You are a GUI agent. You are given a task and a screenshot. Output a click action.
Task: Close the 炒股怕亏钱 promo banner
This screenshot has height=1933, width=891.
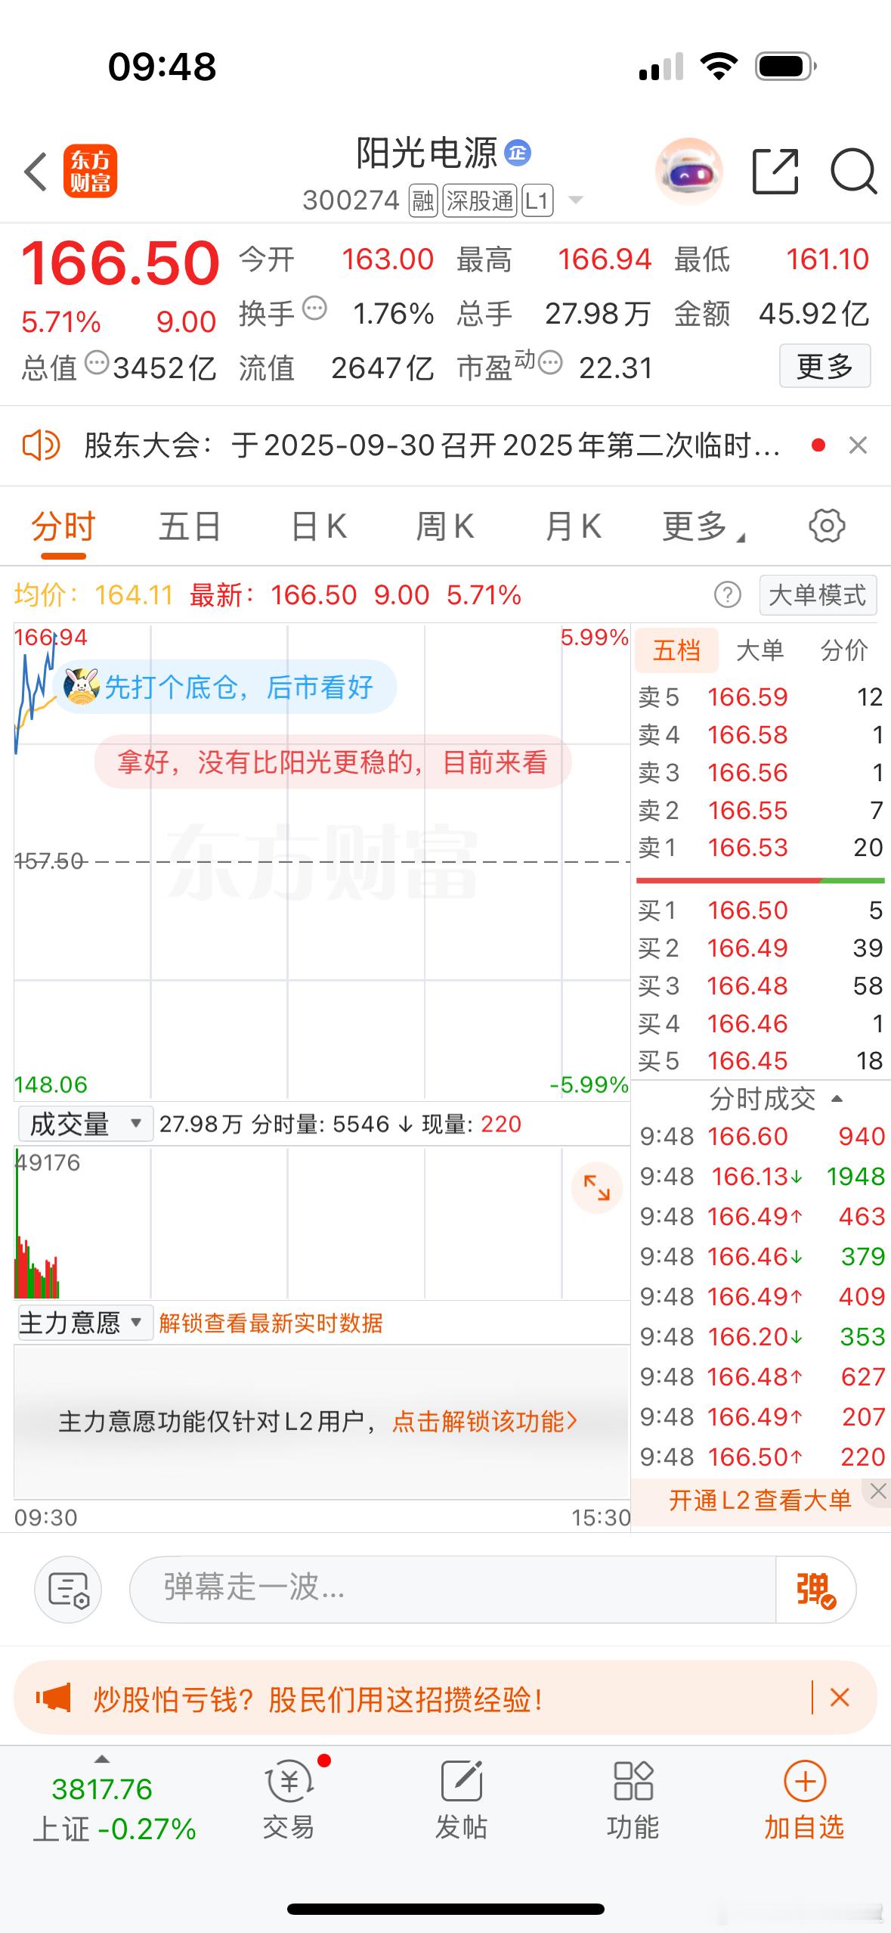click(840, 1698)
